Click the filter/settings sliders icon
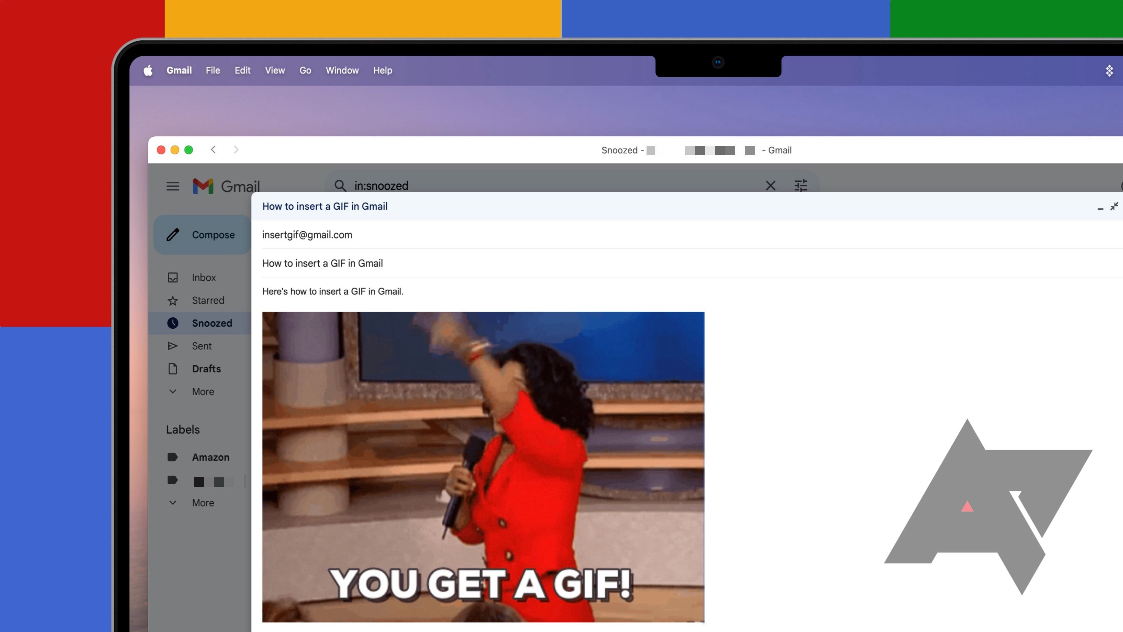The height and width of the screenshot is (632, 1123). [801, 185]
